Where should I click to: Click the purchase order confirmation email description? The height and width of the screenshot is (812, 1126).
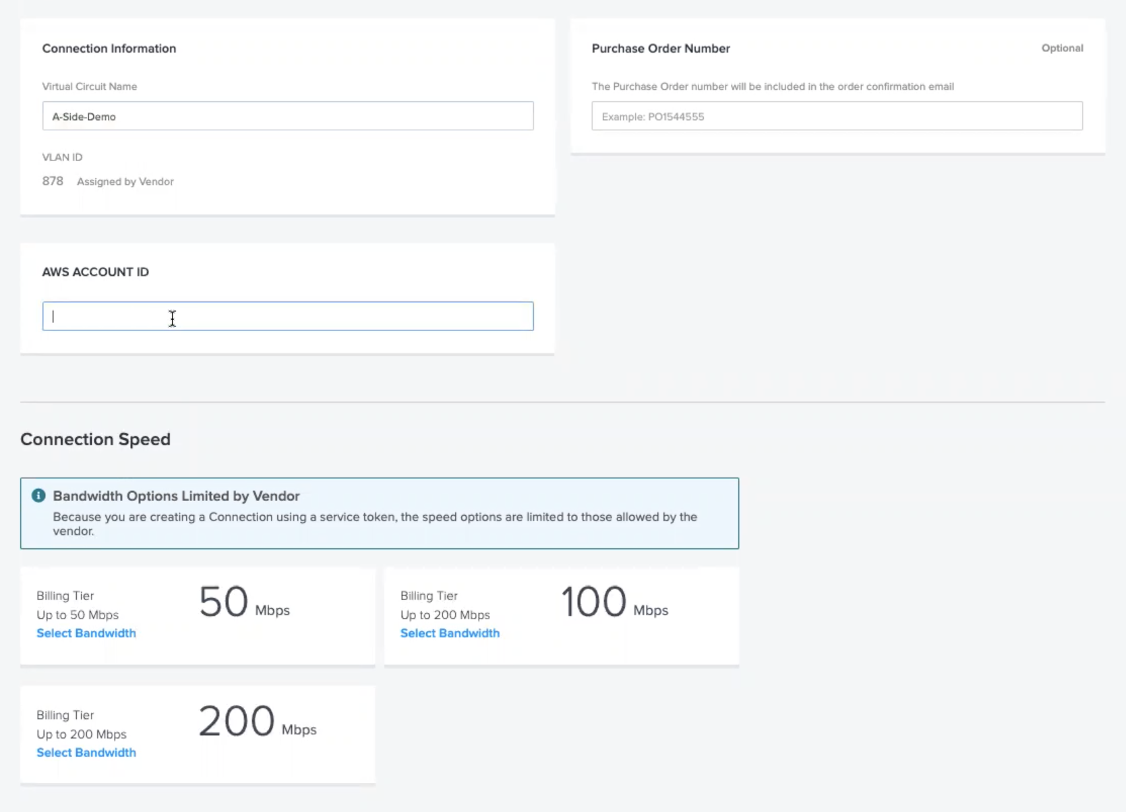(772, 86)
